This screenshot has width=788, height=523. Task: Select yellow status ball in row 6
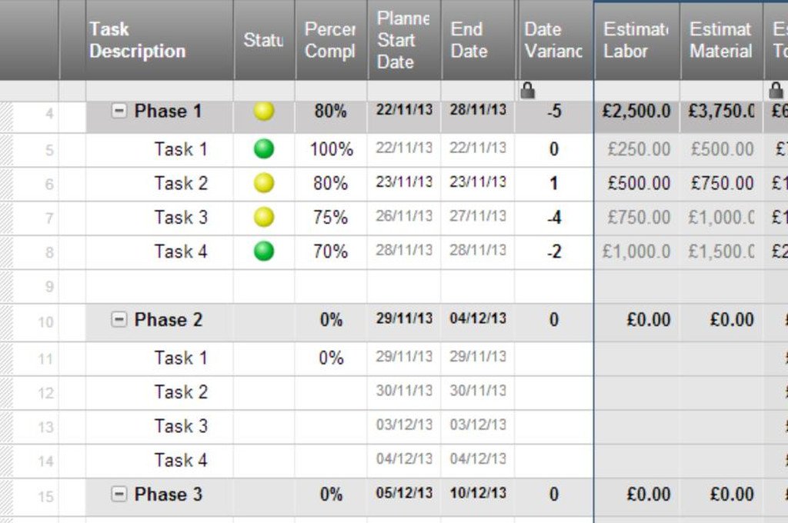264,183
